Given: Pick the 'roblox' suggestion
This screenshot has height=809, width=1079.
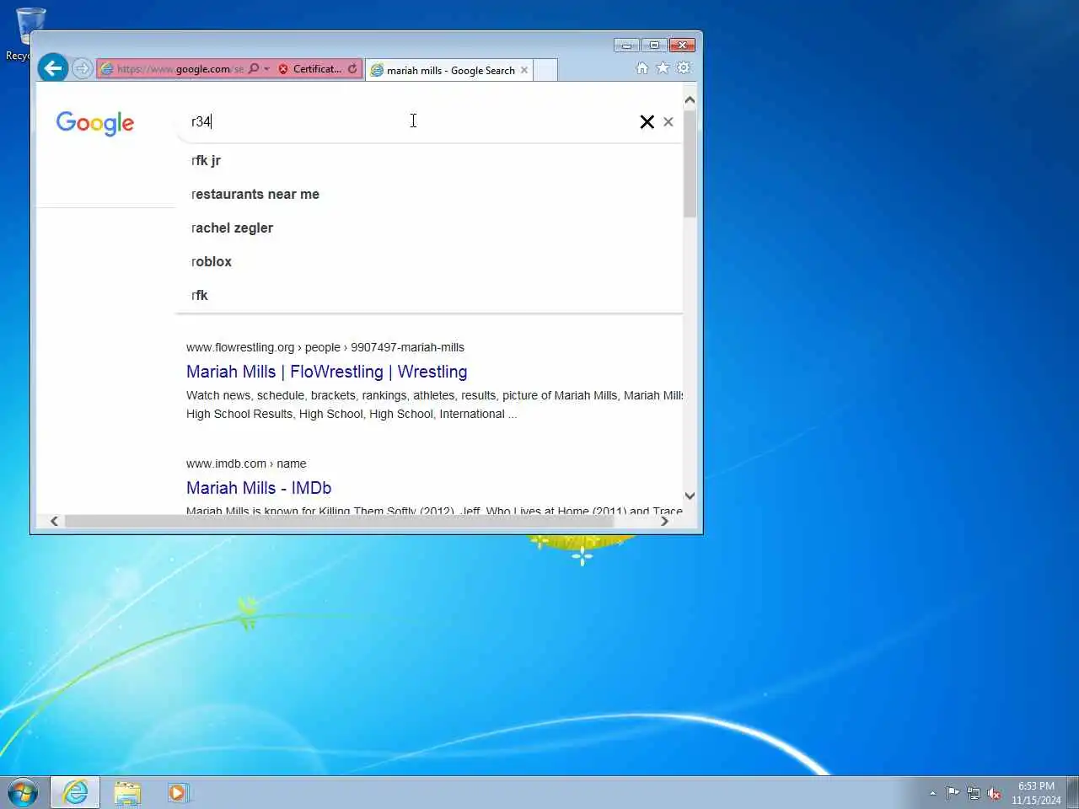Looking at the screenshot, I should point(428,261).
